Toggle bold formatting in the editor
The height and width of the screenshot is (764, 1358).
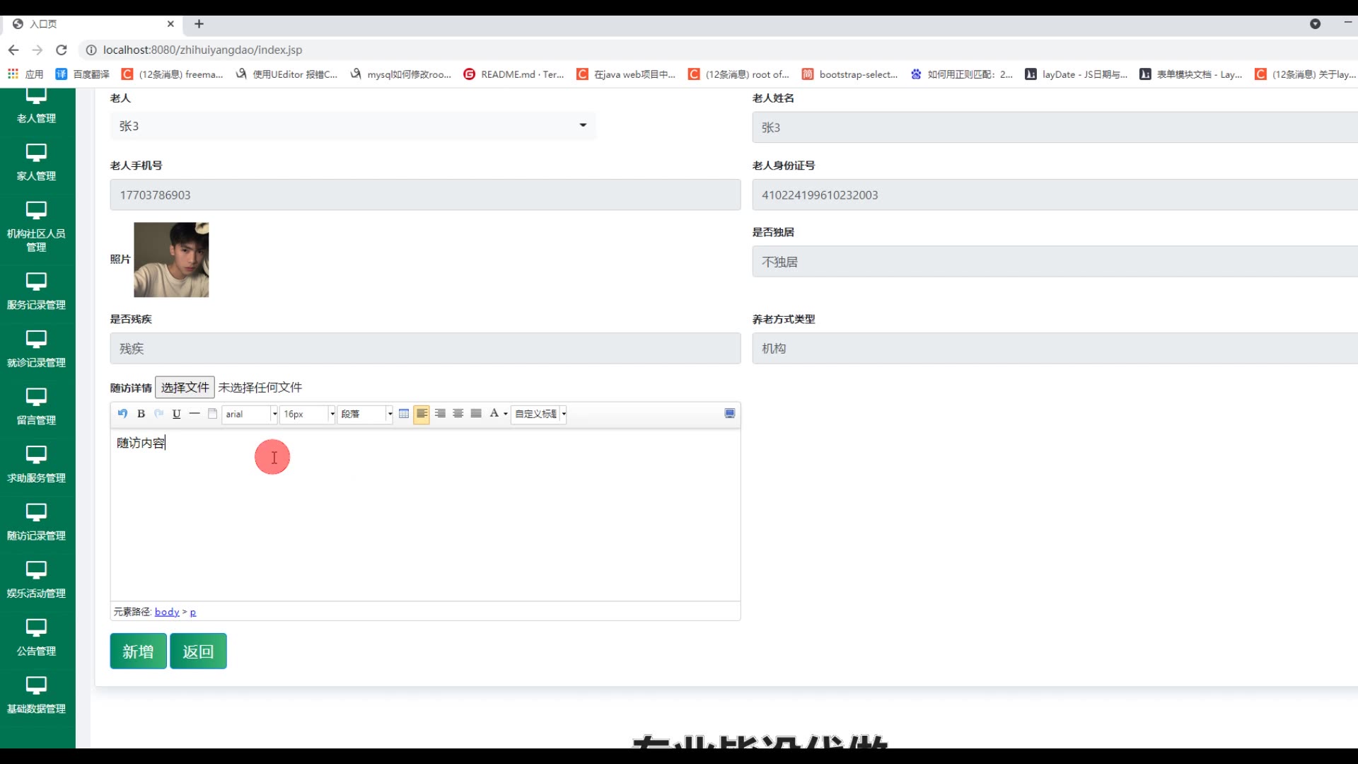(141, 414)
